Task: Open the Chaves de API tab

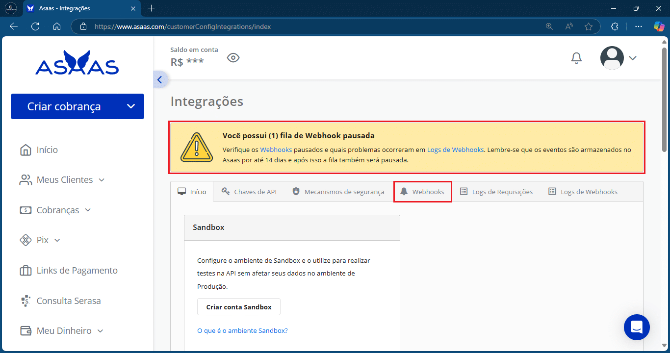Action: tap(249, 191)
